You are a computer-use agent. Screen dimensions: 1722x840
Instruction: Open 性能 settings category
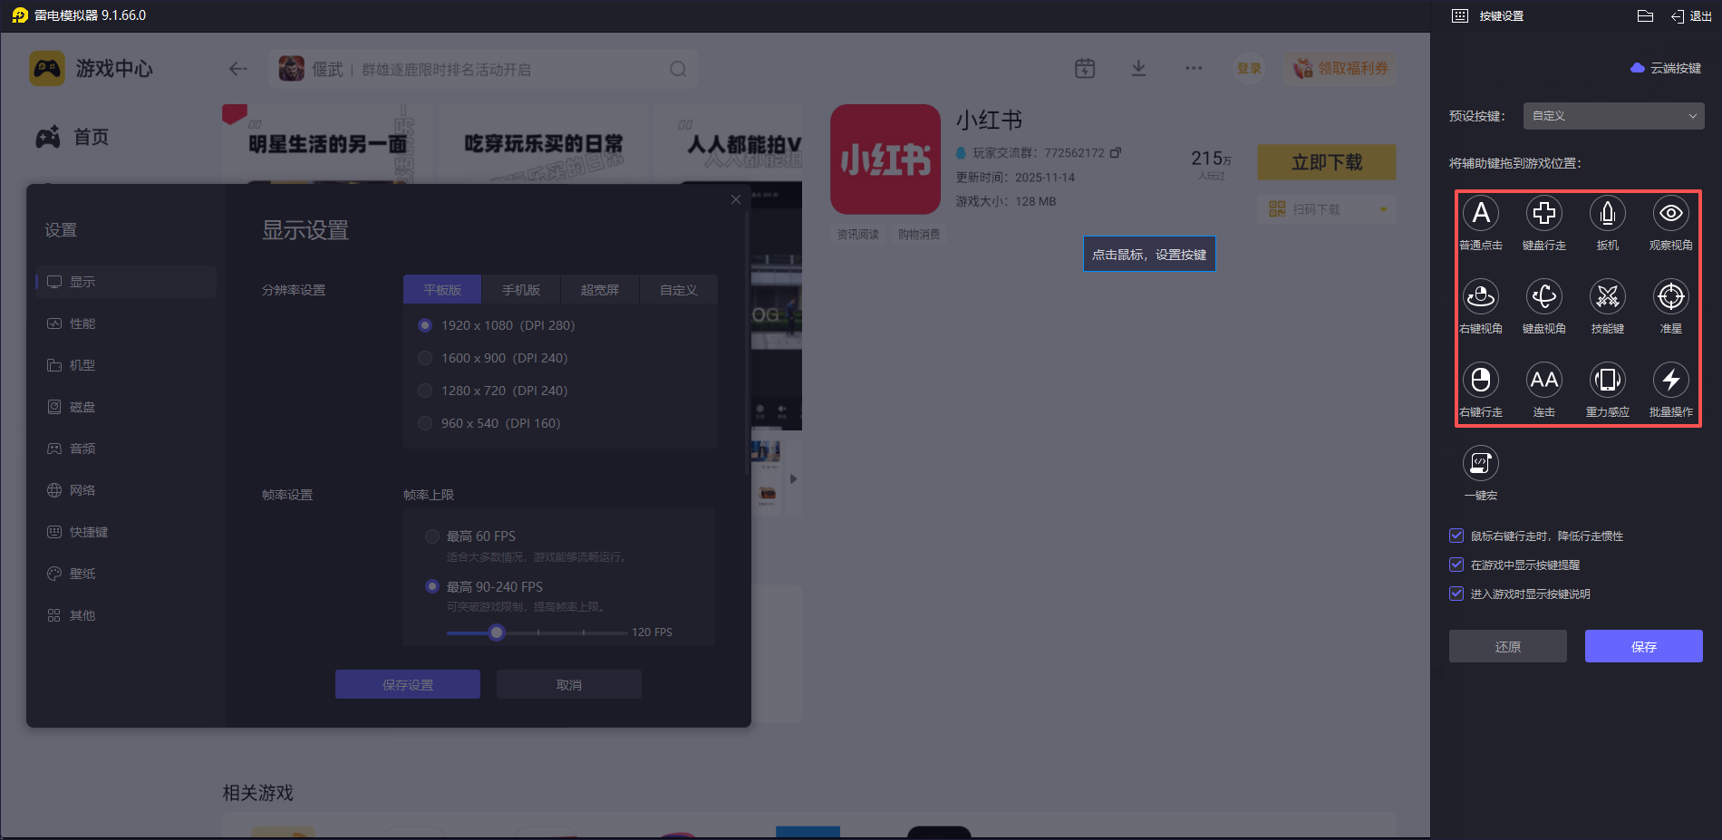pos(126,323)
